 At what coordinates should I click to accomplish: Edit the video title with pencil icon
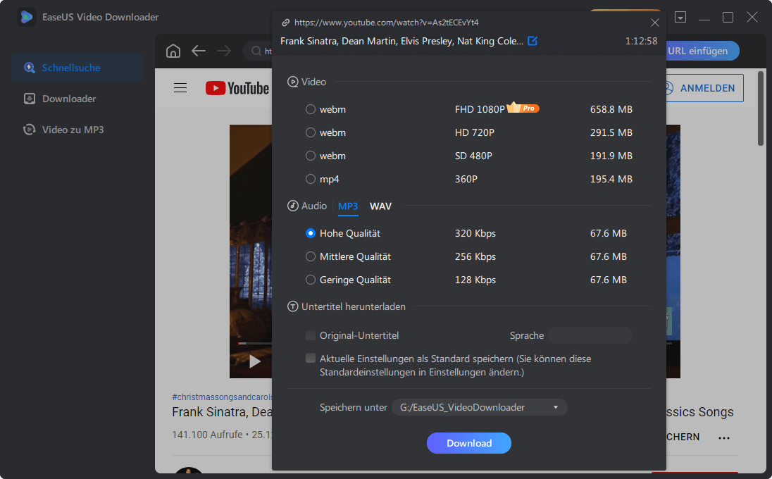click(533, 41)
